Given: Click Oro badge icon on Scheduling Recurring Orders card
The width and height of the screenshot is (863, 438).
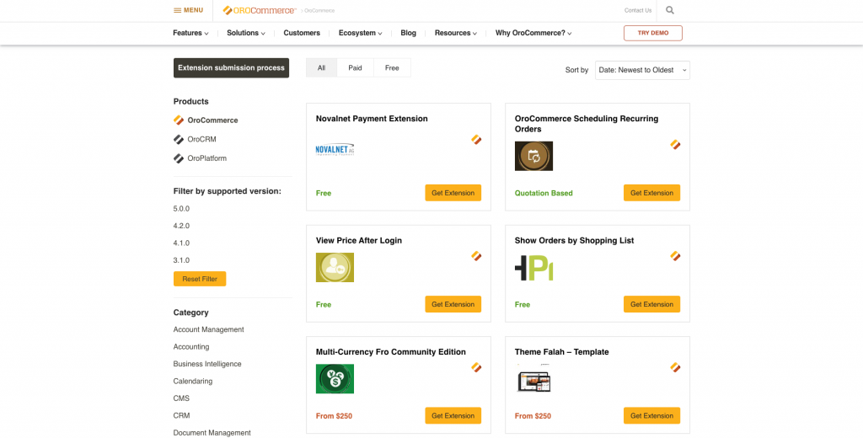Looking at the screenshot, I should click(675, 145).
